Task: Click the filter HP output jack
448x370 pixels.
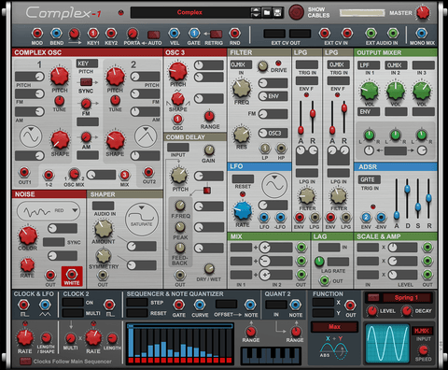Action: point(281,149)
